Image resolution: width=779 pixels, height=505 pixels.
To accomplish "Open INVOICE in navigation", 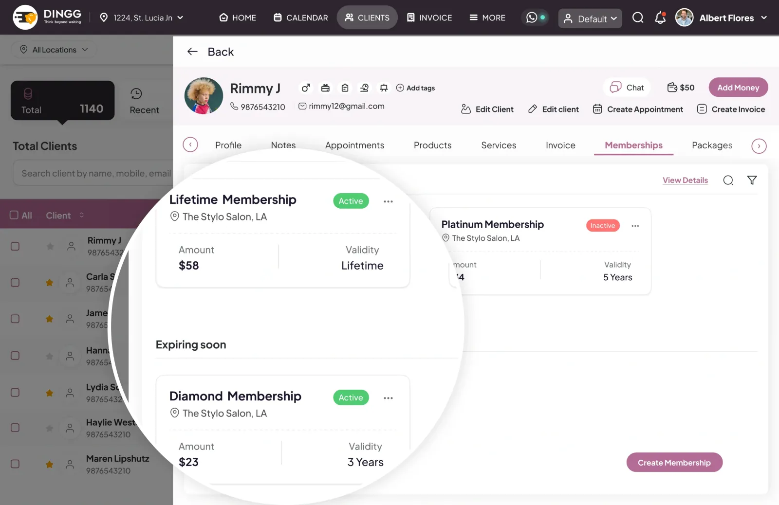I will click(429, 18).
